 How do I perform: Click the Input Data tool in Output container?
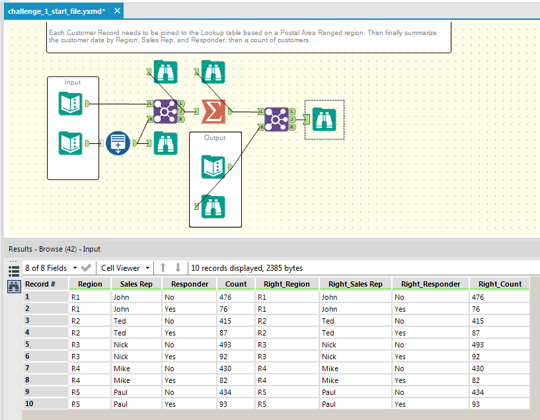(x=214, y=168)
